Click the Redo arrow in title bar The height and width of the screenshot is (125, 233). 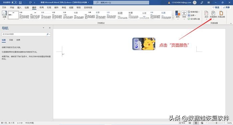pos(30,3)
